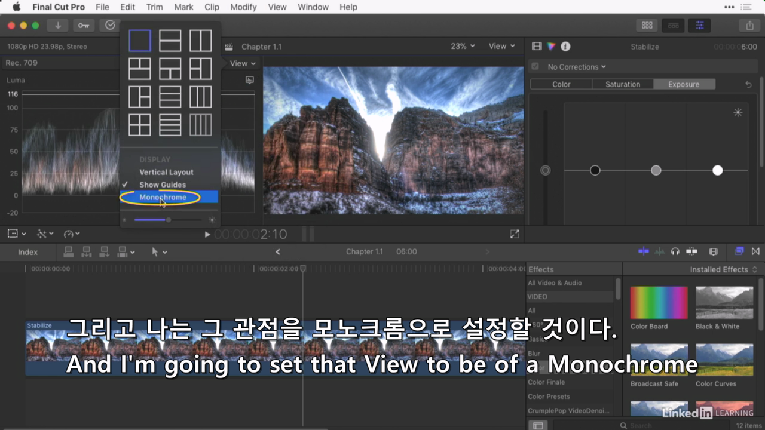Open the Transitions browser bowtie icon
Viewport: 765px width, 430px height.
[755, 251]
